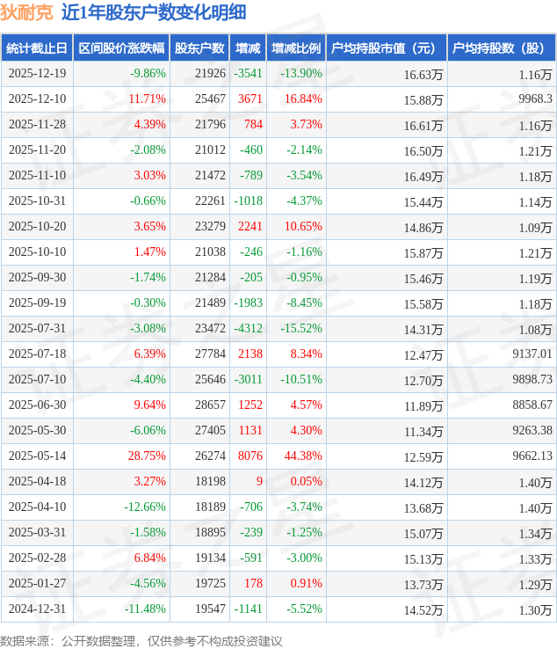This screenshot has height=649, width=557.
Task: Select the 户均持股数（股） column header
Action: click(x=502, y=48)
